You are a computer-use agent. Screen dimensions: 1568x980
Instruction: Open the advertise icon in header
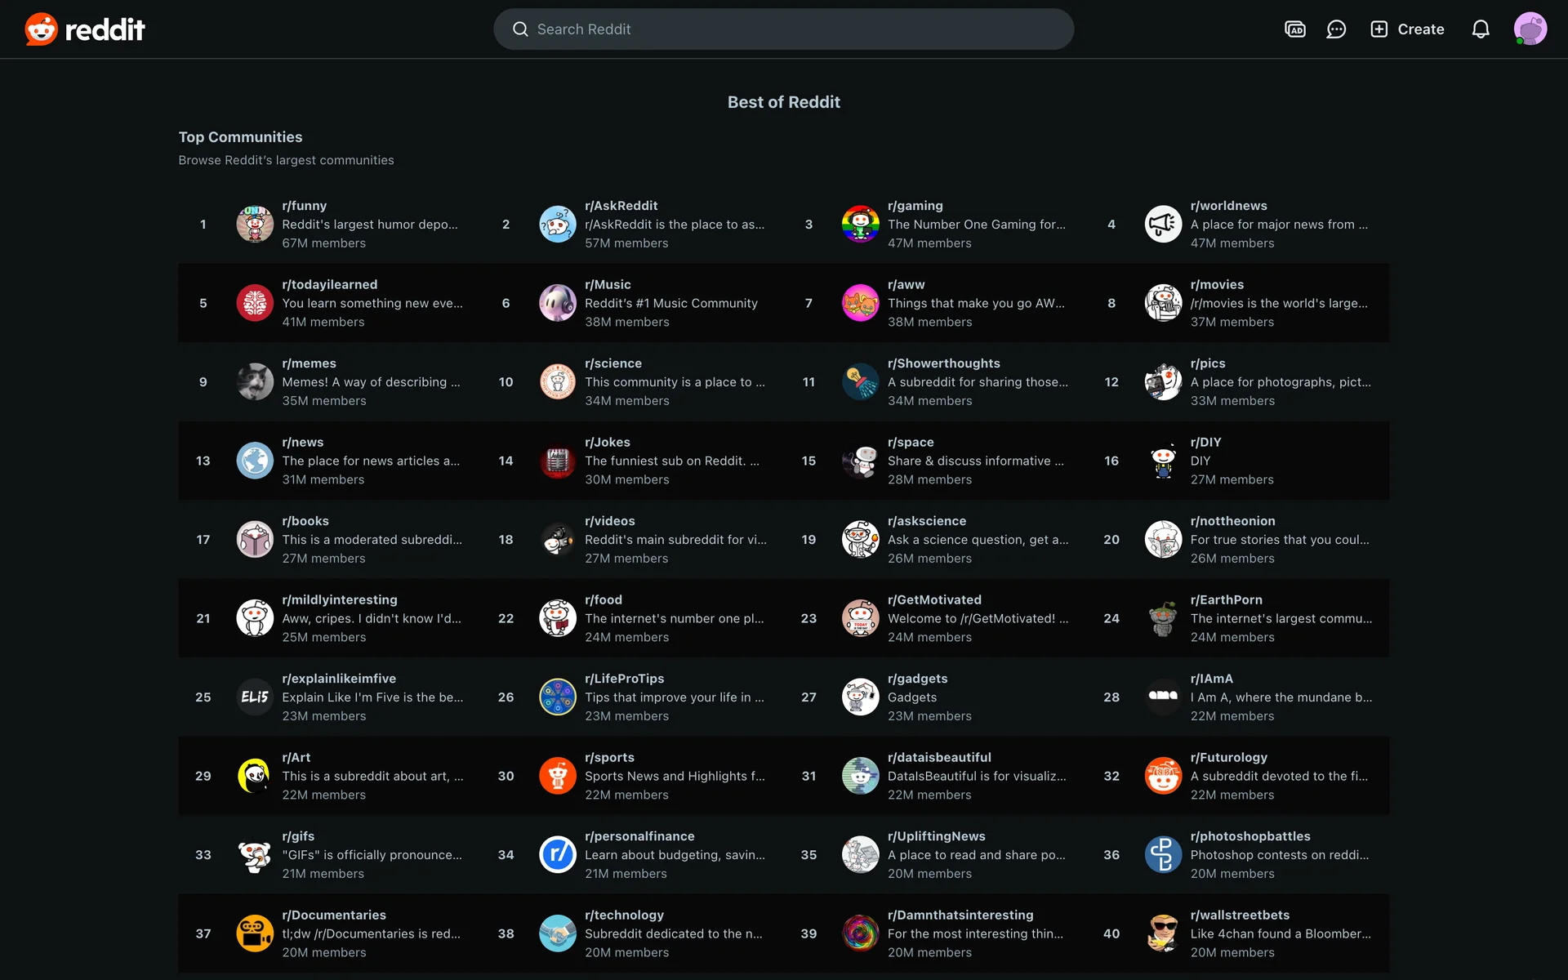pyautogui.click(x=1294, y=29)
